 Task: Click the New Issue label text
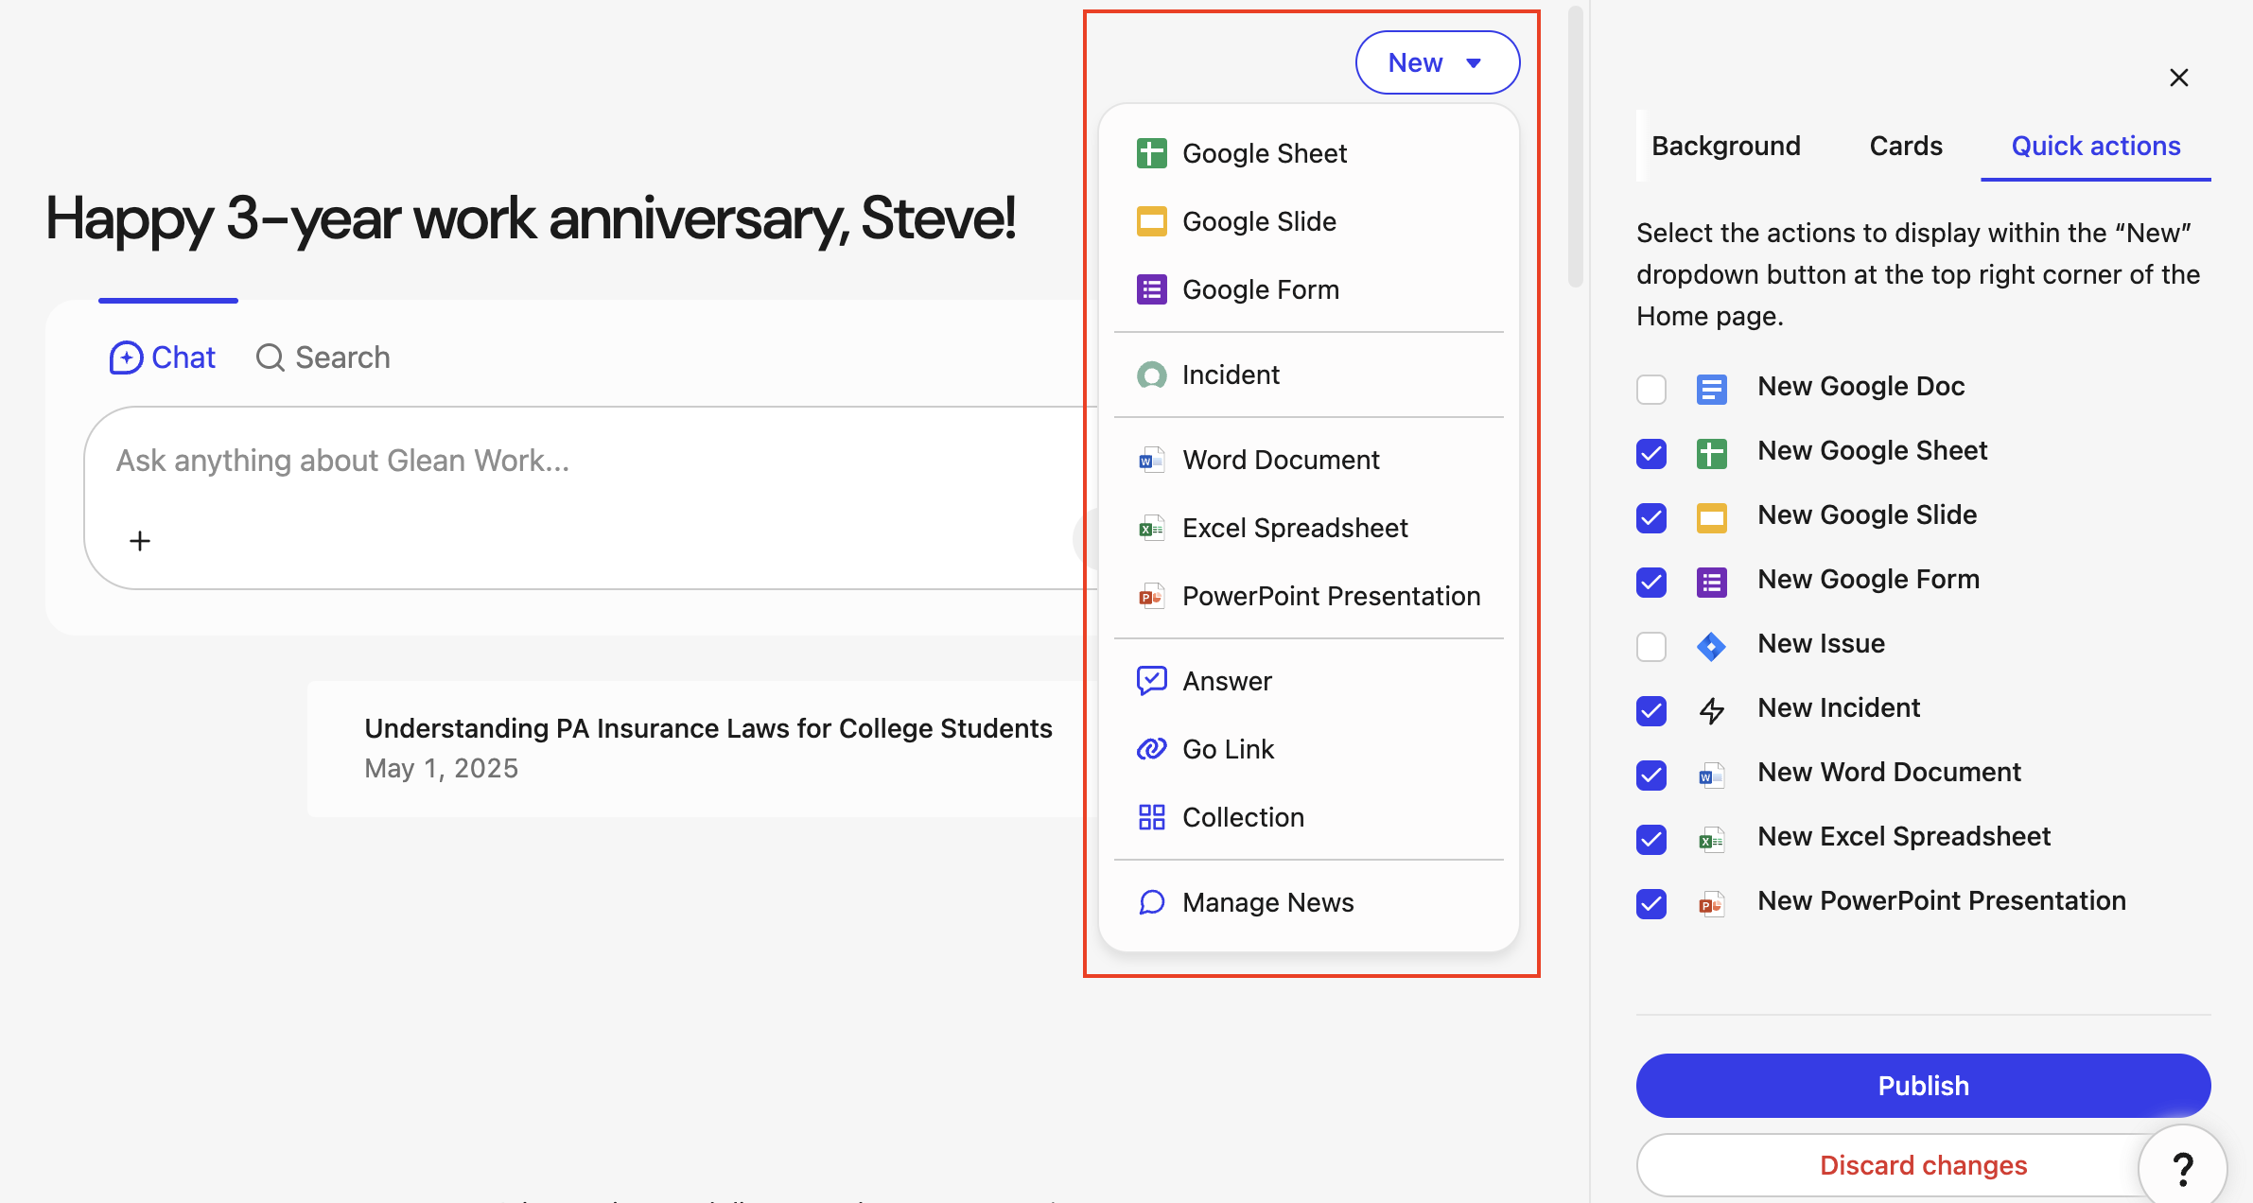(x=1821, y=644)
